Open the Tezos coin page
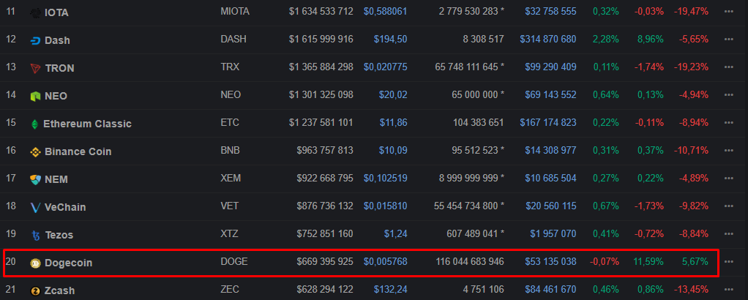Screen dimensions: 748x300 click(x=59, y=235)
